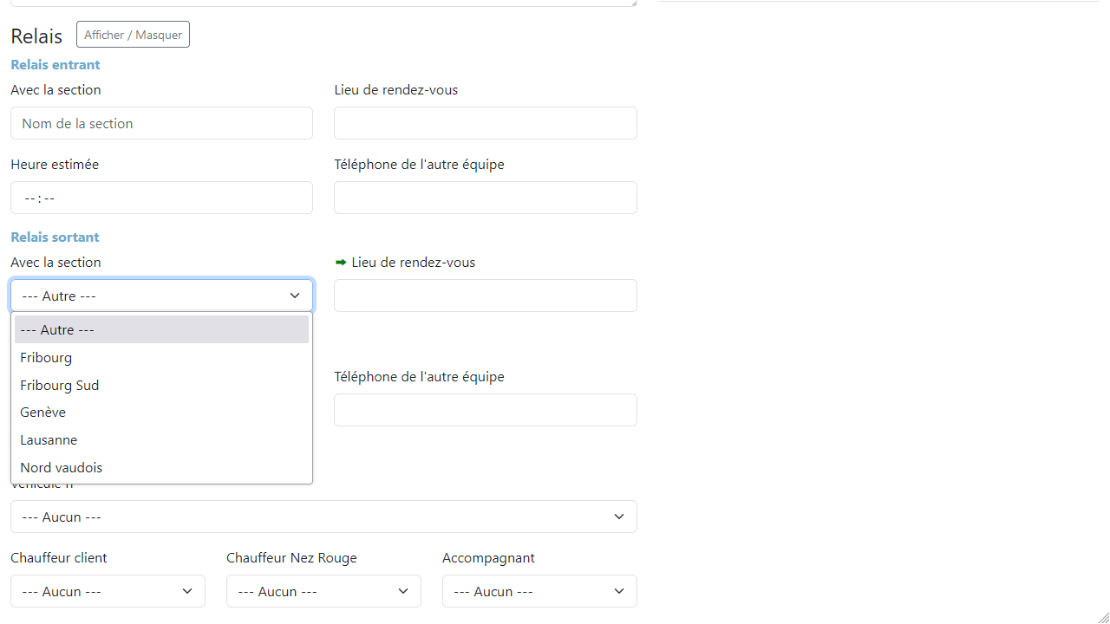Screen dimensions: 1110x624
Task: Click the Nom de la section field
Action: pyautogui.click(x=161, y=123)
